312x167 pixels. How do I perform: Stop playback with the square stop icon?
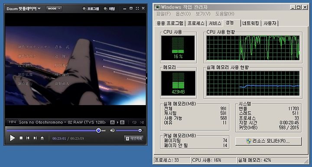[21, 138]
